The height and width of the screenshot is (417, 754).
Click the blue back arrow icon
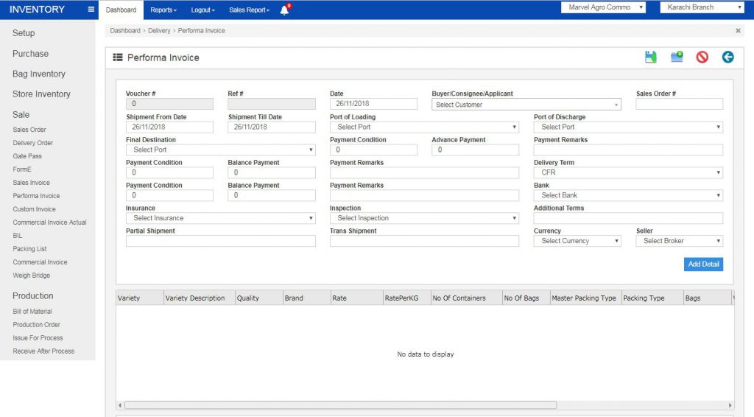(x=727, y=57)
